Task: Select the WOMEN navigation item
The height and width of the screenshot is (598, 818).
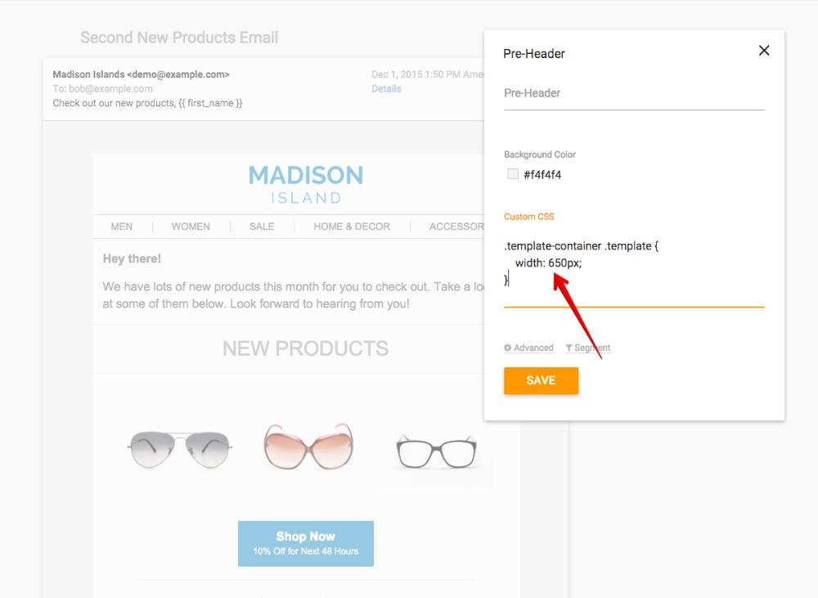Action: [x=191, y=227]
